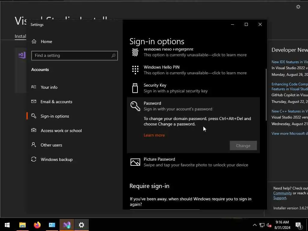Screen dimensions: 308x231
Task: Click the envelope icon for Email & accounts
Action: (x=34, y=101)
